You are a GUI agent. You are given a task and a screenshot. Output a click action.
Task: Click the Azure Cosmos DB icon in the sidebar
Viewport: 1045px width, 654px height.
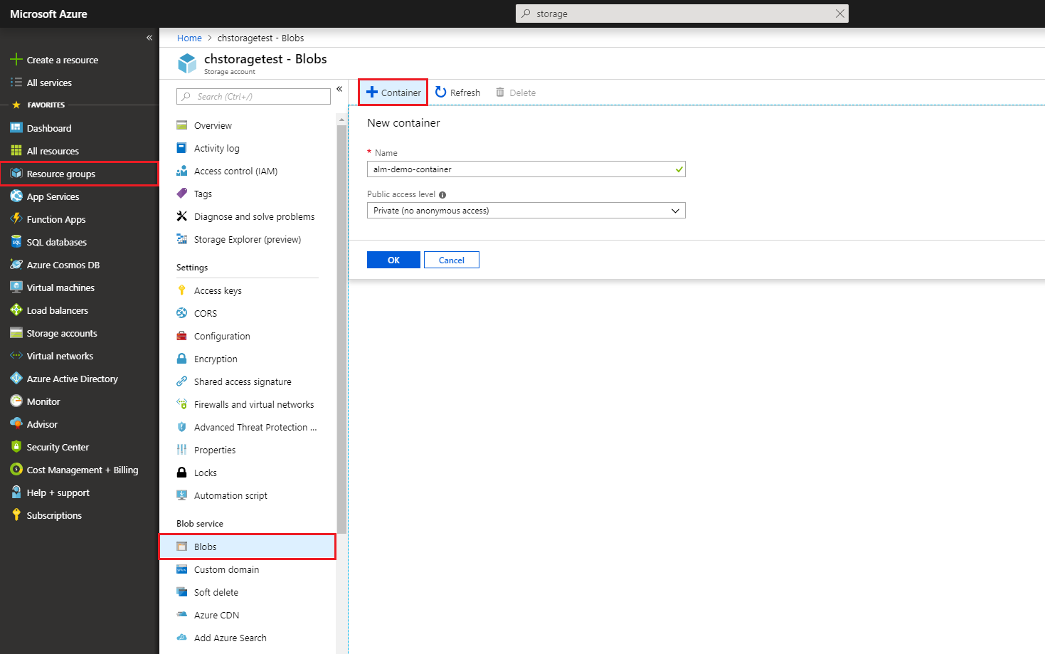(16, 265)
